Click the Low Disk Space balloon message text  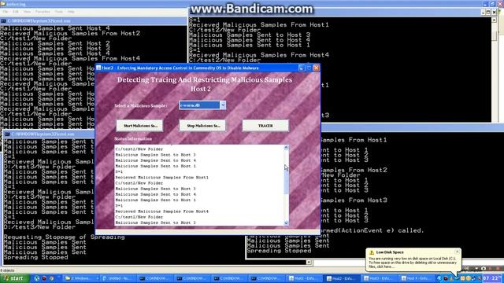pos(413,263)
